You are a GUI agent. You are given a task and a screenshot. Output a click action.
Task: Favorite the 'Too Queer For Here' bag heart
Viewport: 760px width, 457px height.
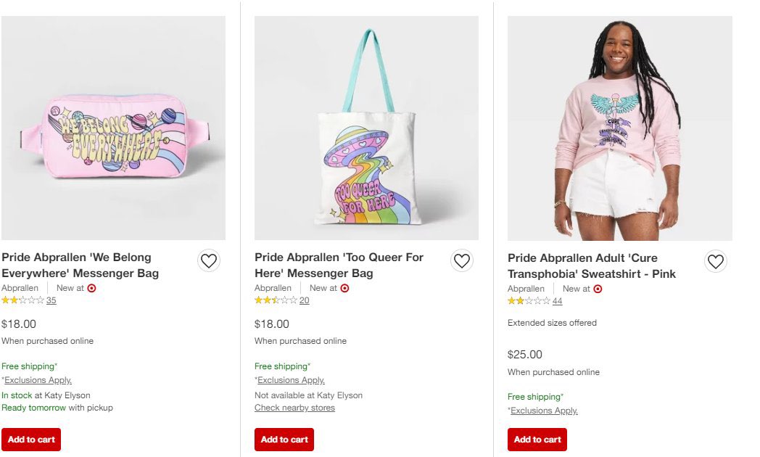tap(462, 260)
